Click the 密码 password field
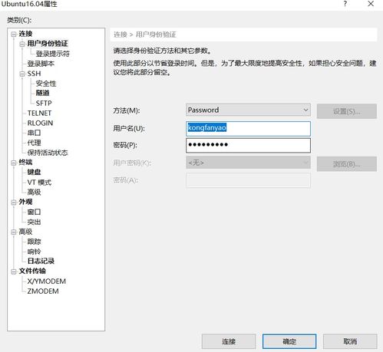Image resolution: width=383 pixels, height=352 pixels. [248, 145]
